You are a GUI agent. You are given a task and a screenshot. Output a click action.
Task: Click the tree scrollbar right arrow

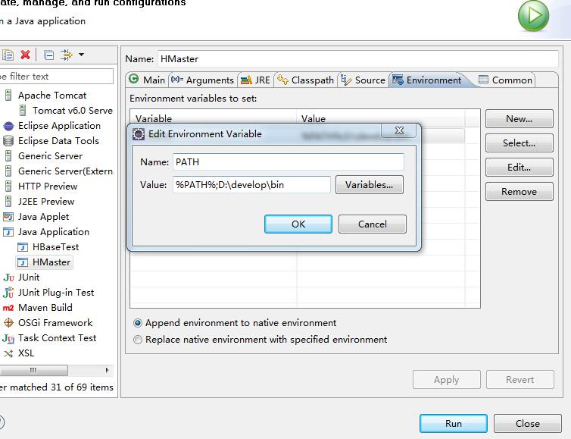[107, 371]
